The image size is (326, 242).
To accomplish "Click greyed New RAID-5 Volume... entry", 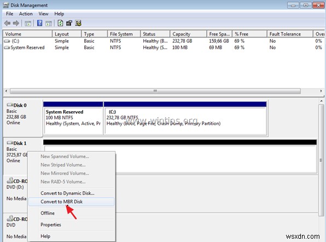I will point(71,182).
